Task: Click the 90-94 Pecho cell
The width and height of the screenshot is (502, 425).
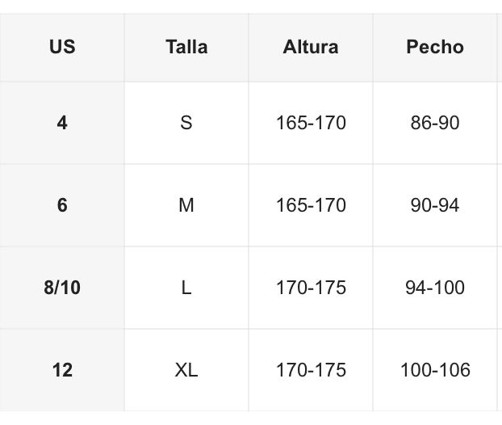Action: [x=435, y=205]
